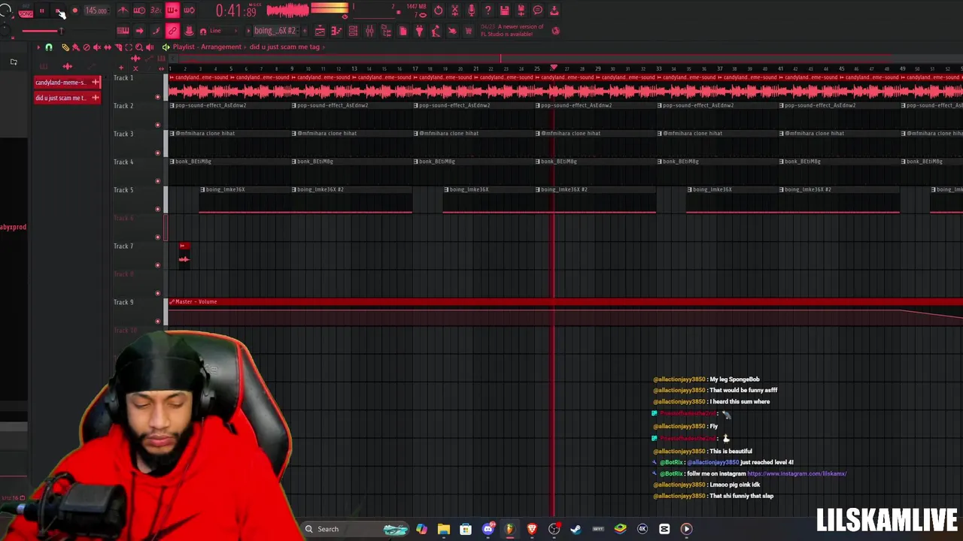Select candyland-meme-s clip in picker panel

point(67,82)
